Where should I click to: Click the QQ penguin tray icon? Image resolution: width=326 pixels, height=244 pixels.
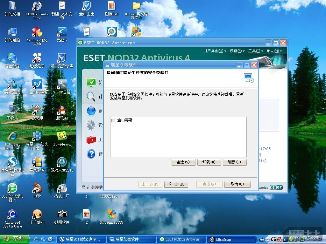click(280, 240)
